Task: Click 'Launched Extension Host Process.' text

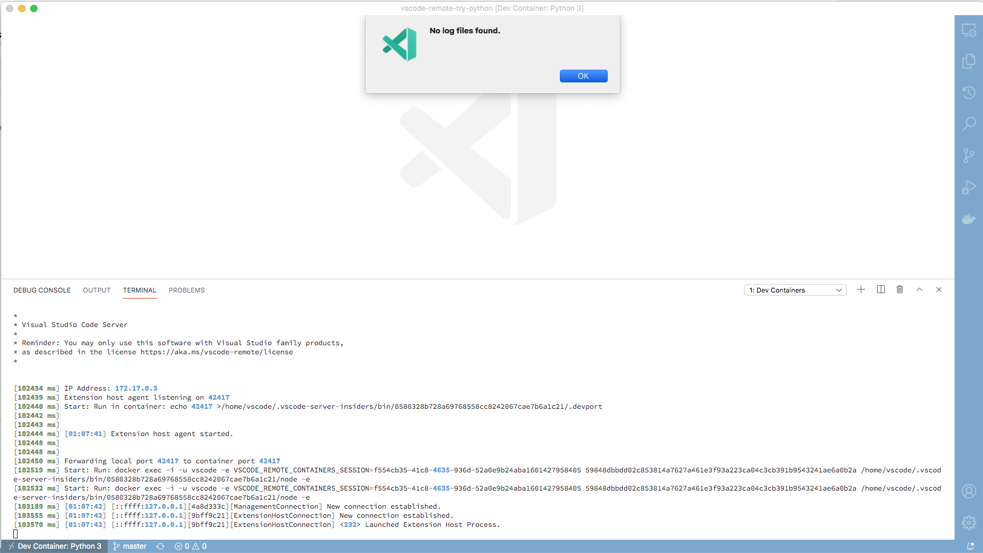Action: pos(433,525)
